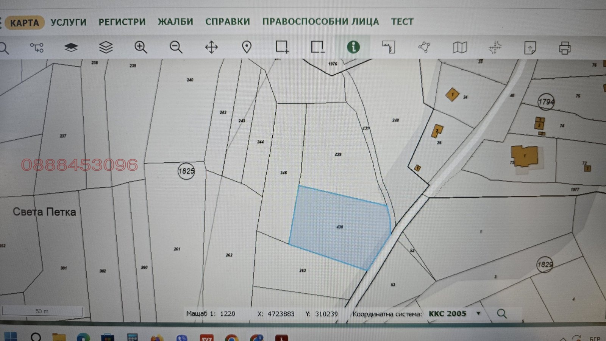This screenshot has width=606, height=341.
Task: Open the map overview tool
Action: pos(459,47)
